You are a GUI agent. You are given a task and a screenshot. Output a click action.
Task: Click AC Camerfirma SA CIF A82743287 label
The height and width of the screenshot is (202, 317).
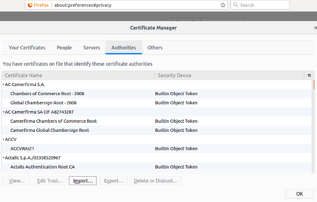(x=39, y=112)
